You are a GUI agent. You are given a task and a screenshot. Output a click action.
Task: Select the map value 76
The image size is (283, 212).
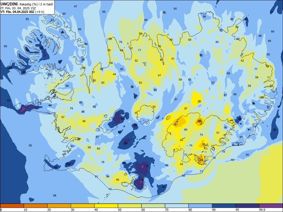click(x=121, y=42)
